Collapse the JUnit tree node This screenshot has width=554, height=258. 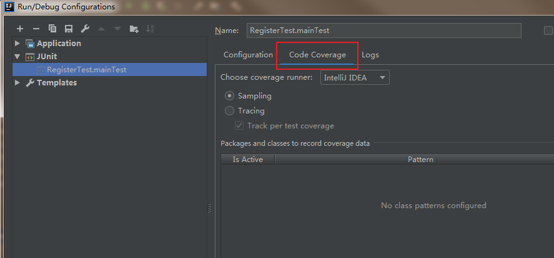(17, 56)
